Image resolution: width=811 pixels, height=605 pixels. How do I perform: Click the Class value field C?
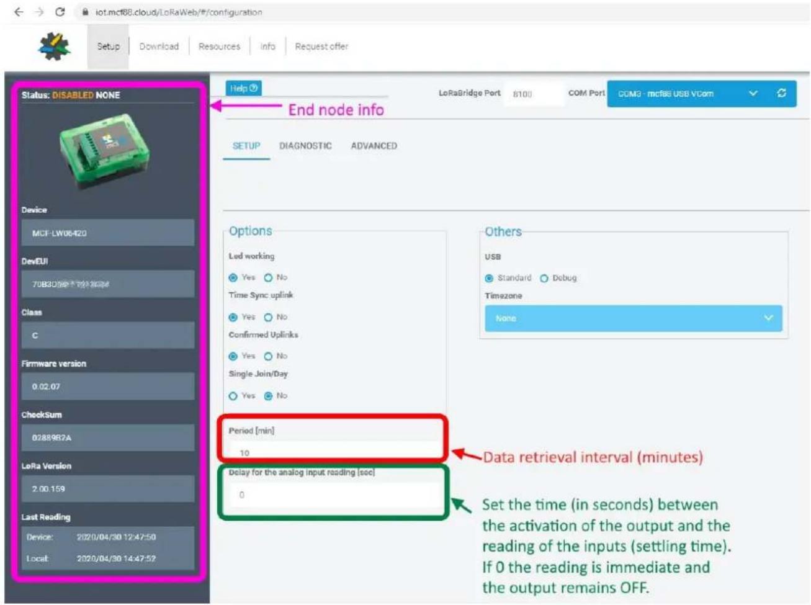[x=107, y=335]
